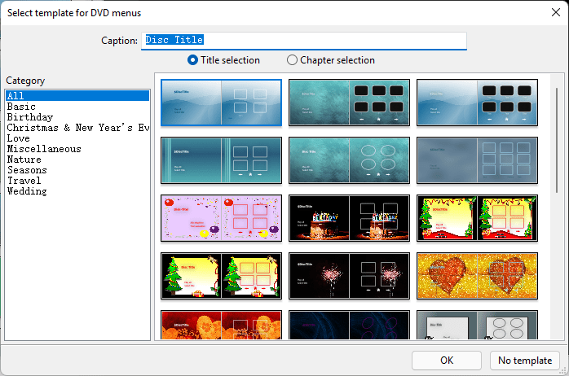The height and width of the screenshot is (376, 569).
Task: Select the pink fireworks template on black
Action: [349, 276]
